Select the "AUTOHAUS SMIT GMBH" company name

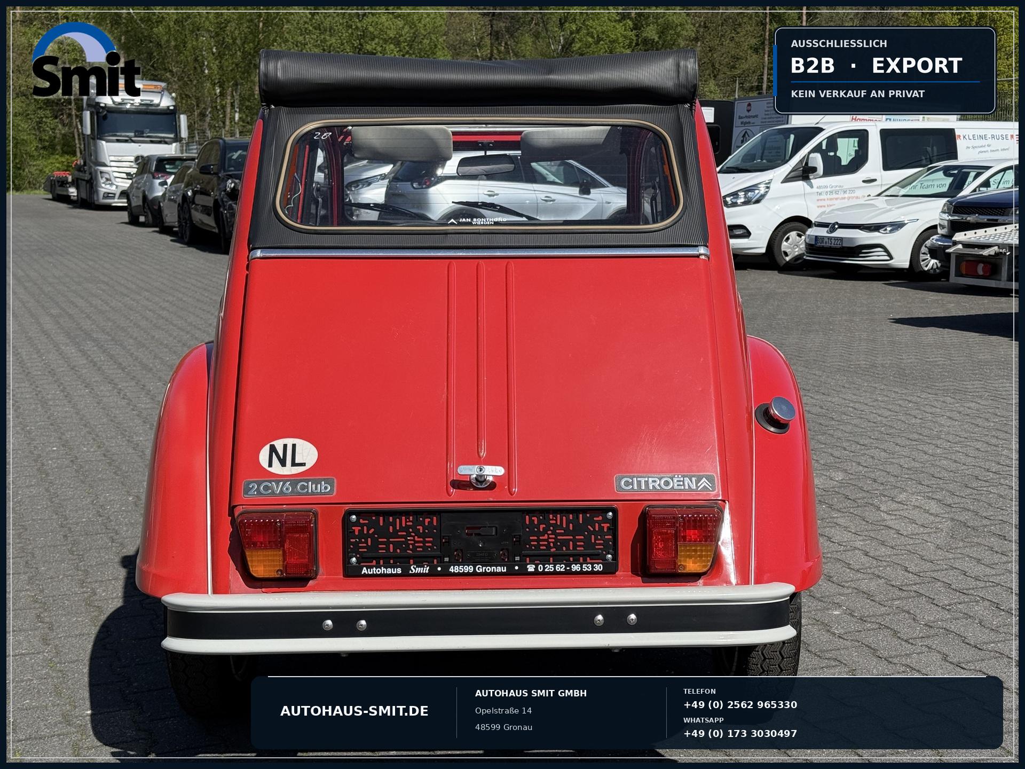(x=531, y=693)
